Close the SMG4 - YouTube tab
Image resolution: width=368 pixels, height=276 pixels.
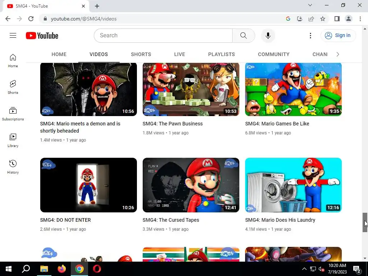pyautogui.click(x=83, y=6)
